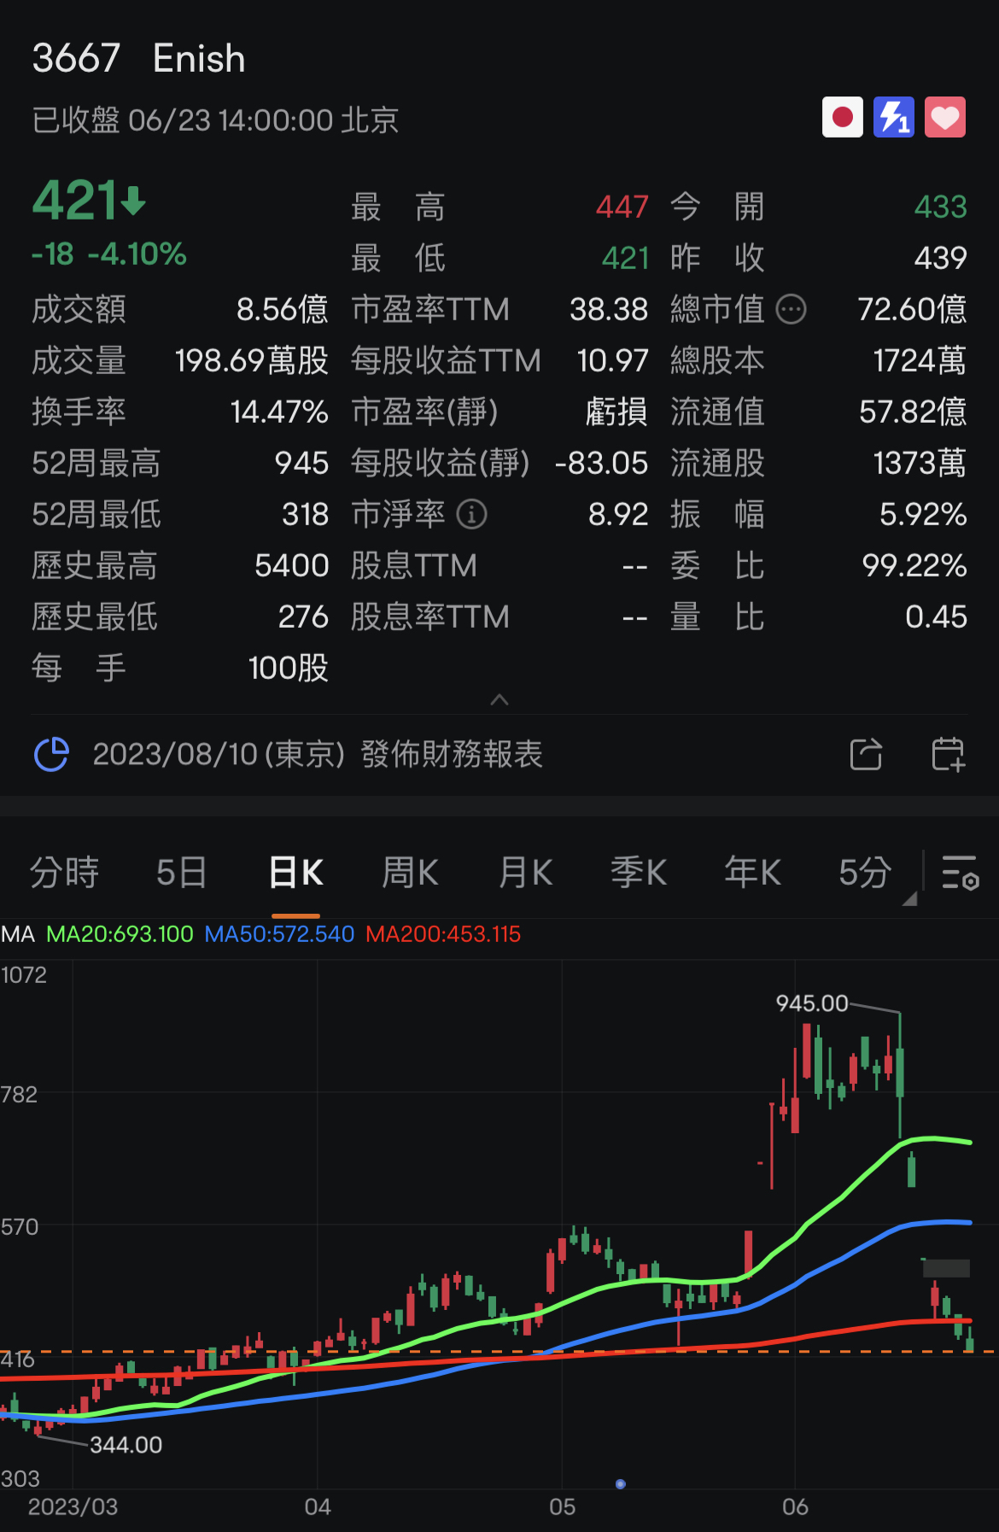Tap the 最高 value 447

click(x=622, y=207)
